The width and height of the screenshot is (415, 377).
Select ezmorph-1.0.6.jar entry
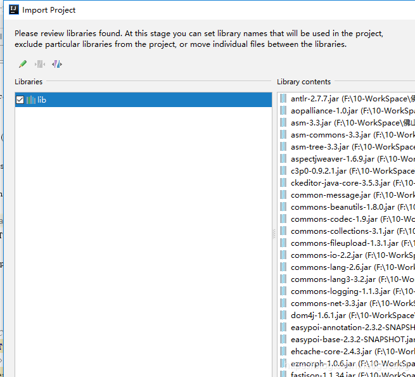point(347,364)
